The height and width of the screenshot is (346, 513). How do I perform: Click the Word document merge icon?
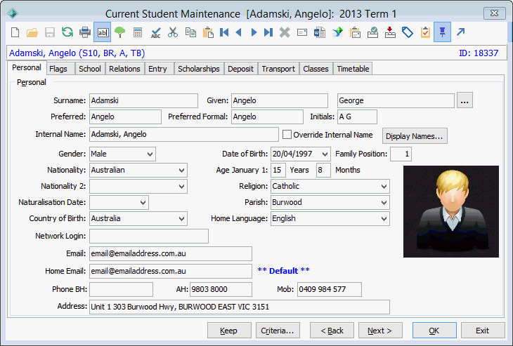coord(320,32)
